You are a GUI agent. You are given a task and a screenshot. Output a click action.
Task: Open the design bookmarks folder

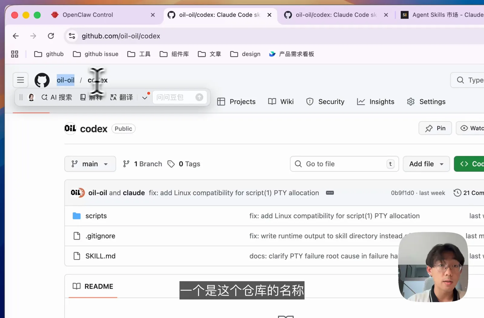click(245, 54)
